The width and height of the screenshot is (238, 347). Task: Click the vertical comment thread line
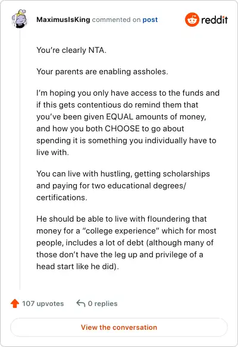(x=20, y=159)
